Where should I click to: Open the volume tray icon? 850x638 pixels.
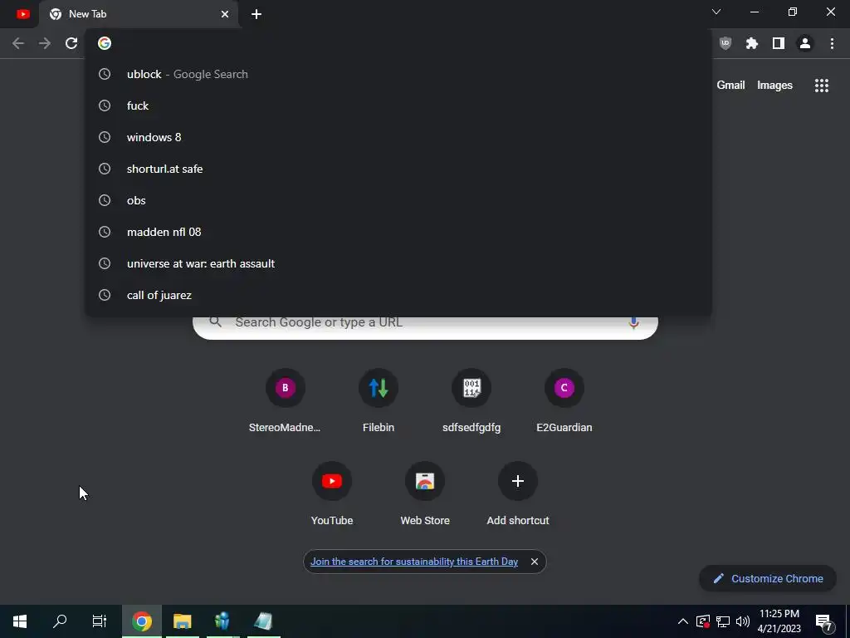tap(743, 621)
